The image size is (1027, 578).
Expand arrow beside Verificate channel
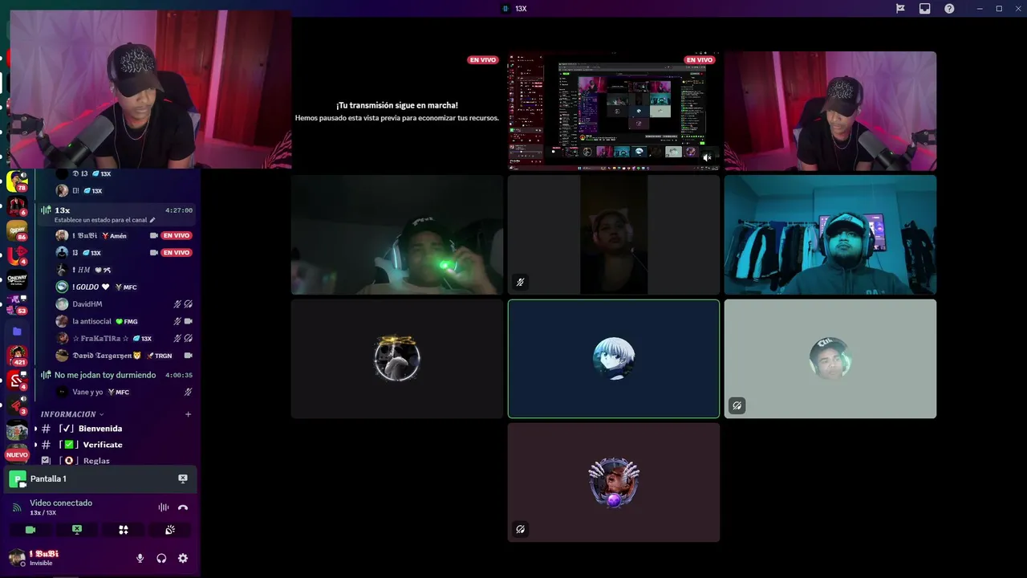(x=35, y=445)
